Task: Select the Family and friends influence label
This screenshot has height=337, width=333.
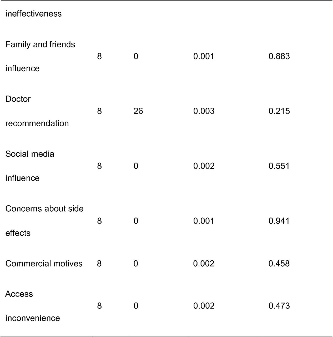Action: (x=40, y=56)
